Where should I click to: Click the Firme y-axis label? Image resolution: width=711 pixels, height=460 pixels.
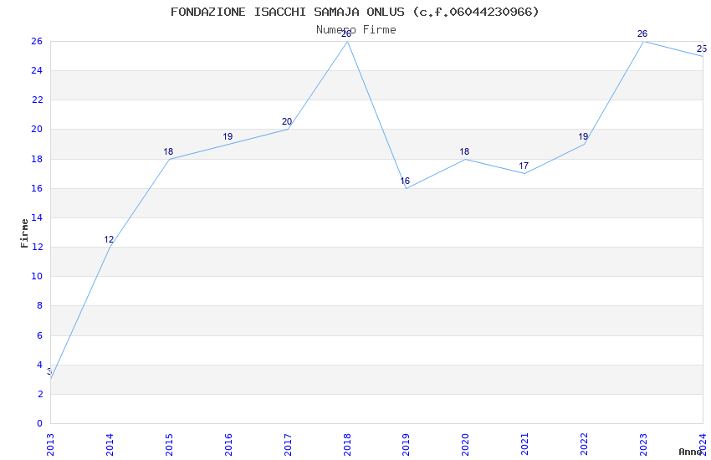tap(24, 233)
